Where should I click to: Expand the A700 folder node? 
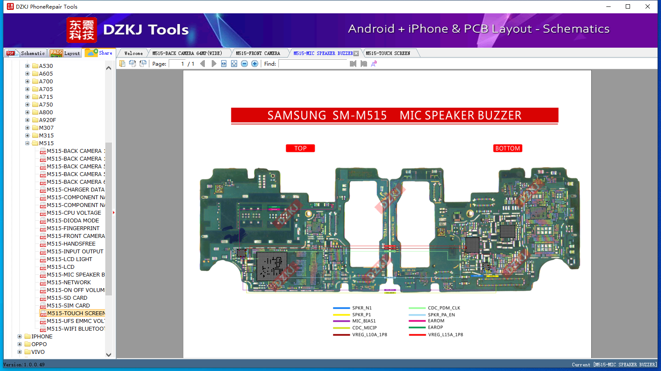coord(27,82)
